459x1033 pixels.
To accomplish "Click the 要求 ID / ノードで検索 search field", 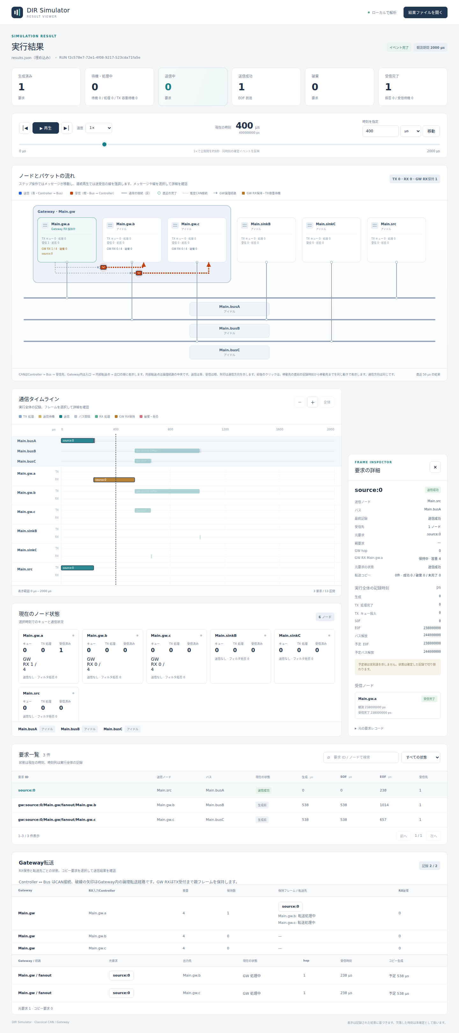I will click(361, 757).
